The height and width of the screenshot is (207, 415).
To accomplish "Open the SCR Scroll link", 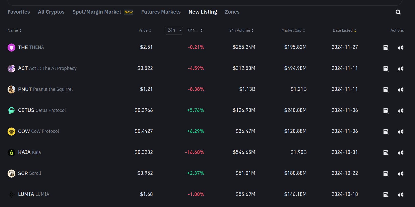I will [x=29, y=173].
